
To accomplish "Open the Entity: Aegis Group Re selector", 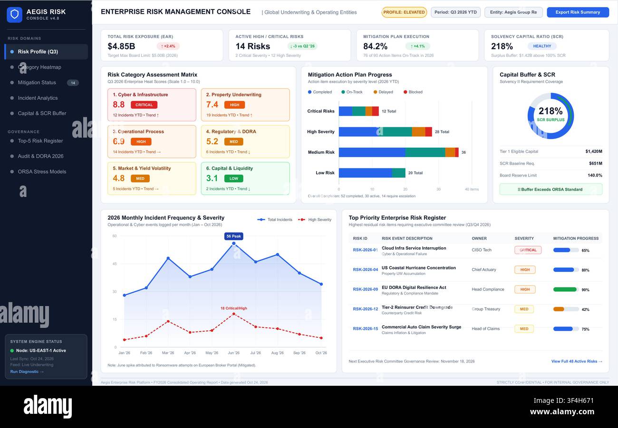I will 513,12.
